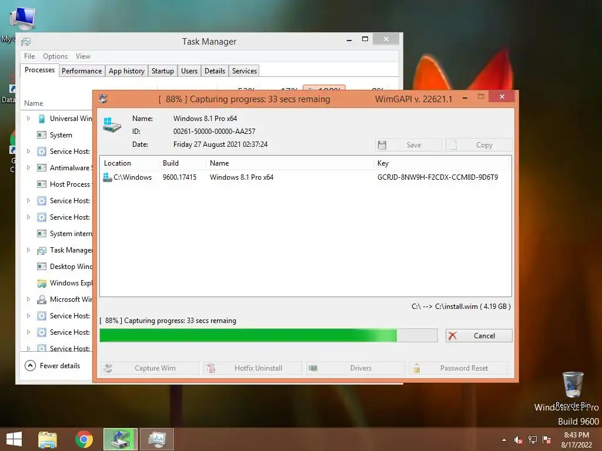Switch to the Startup tab
The height and width of the screenshot is (451, 602).
coord(163,71)
